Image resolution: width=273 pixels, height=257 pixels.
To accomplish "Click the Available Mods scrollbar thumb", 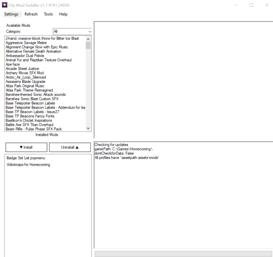I will click(88, 45).
